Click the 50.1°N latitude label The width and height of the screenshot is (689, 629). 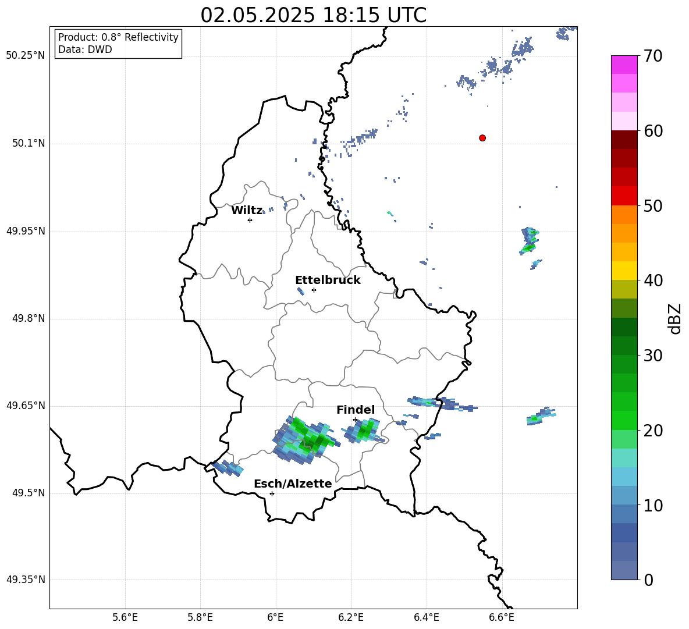pyautogui.click(x=29, y=144)
